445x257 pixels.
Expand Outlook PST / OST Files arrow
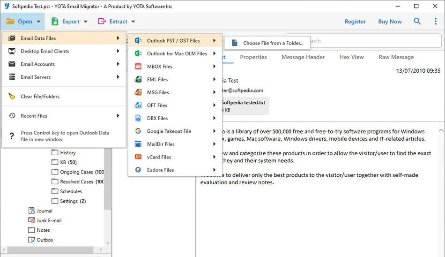[214, 41]
